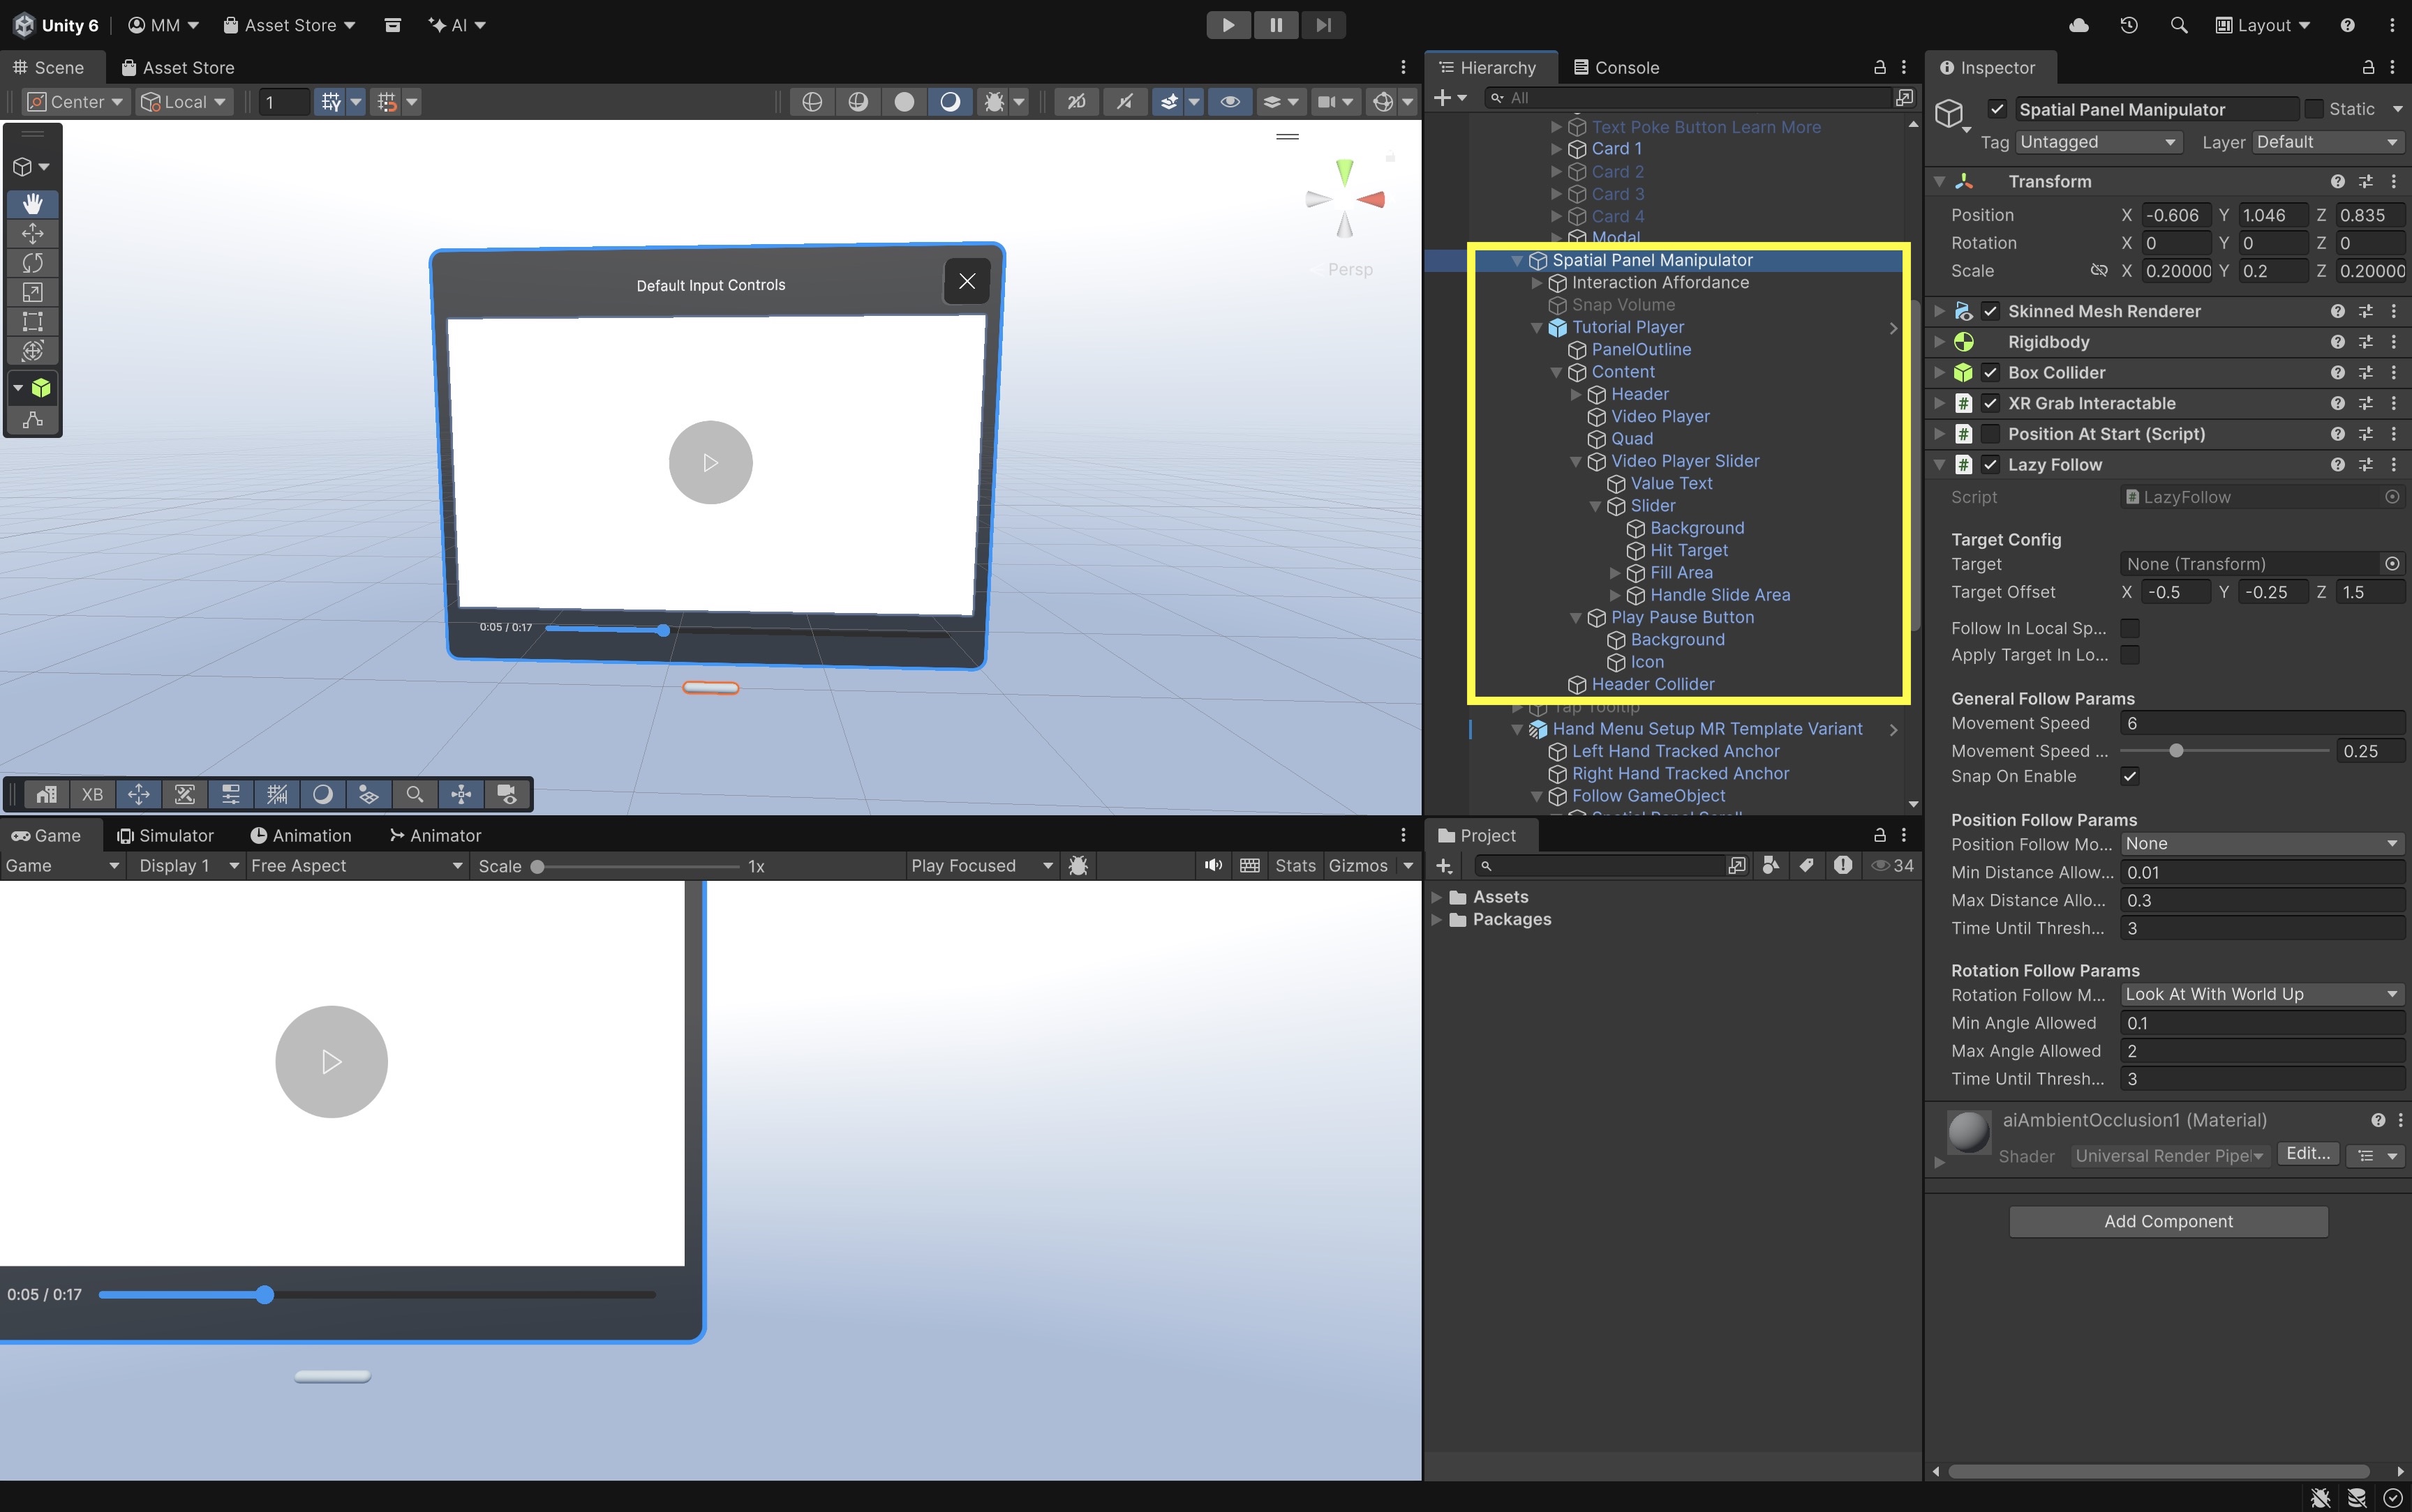Click Add Component button
This screenshot has height=1512, width=2412.
[2168, 1221]
